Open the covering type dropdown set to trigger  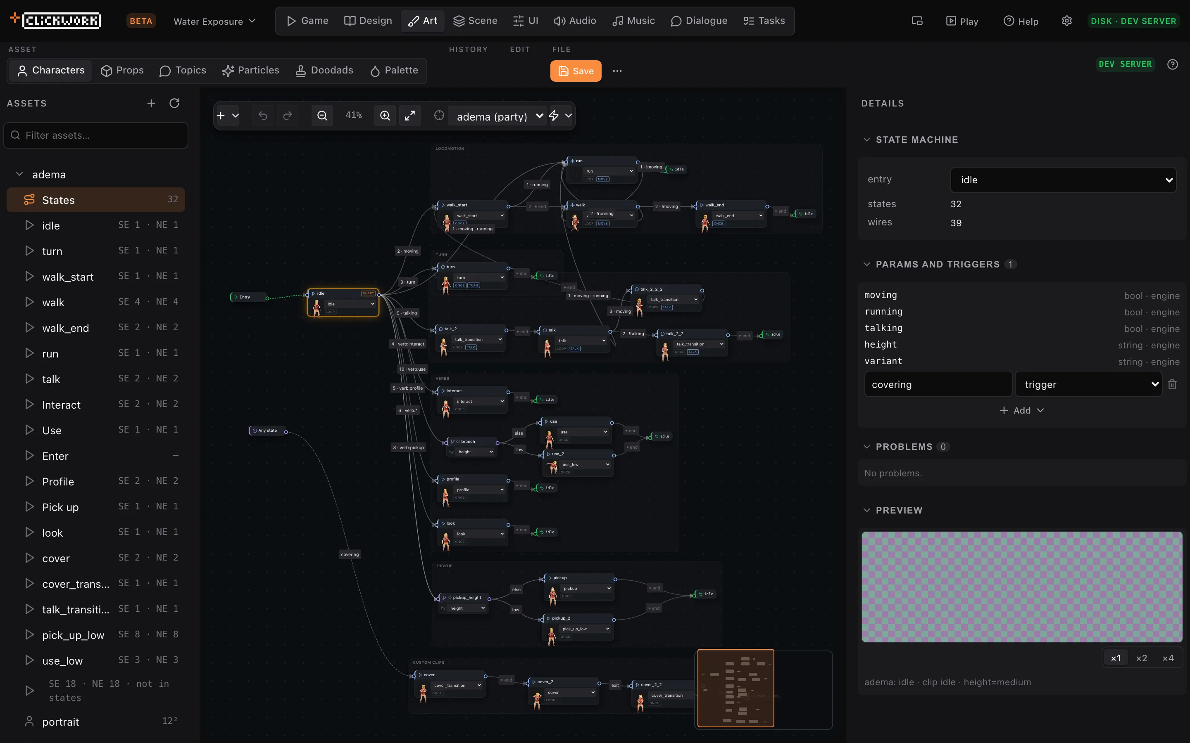[x=1088, y=384]
